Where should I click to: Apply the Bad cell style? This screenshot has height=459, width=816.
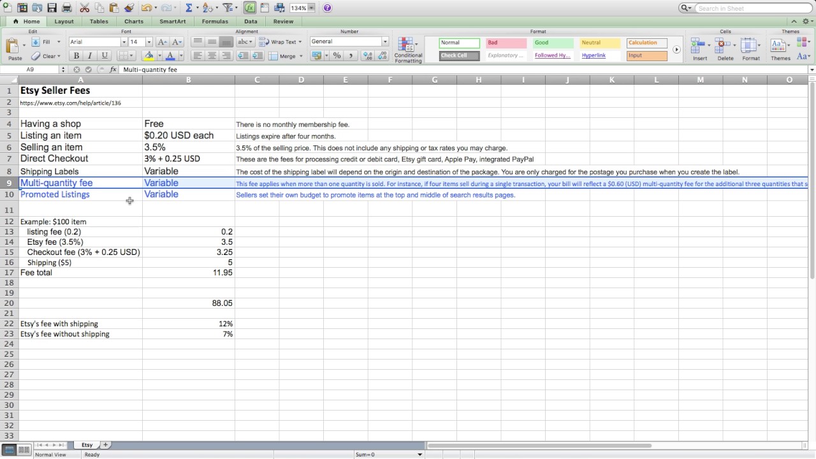click(506, 43)
